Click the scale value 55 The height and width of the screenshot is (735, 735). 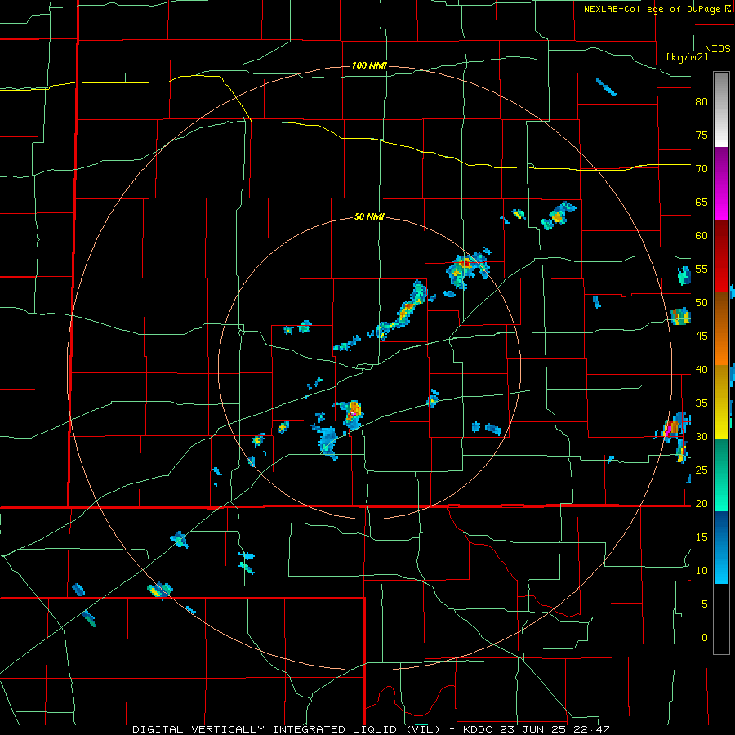702,269
